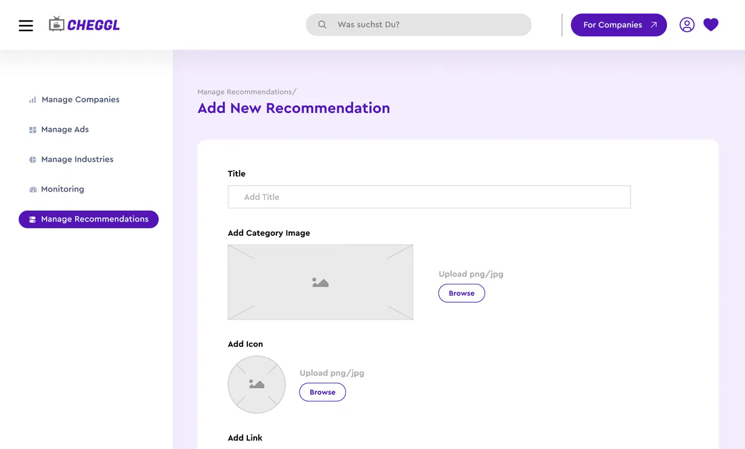Open Manage Companies section

(81, 100)
